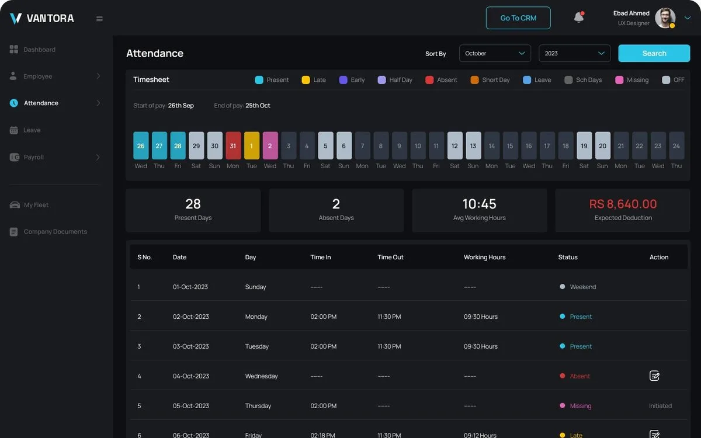Screen dimensions: 701x438
Task: Click the My Fleet car icon
Action: pyautogui.click(x=15, y=205)
